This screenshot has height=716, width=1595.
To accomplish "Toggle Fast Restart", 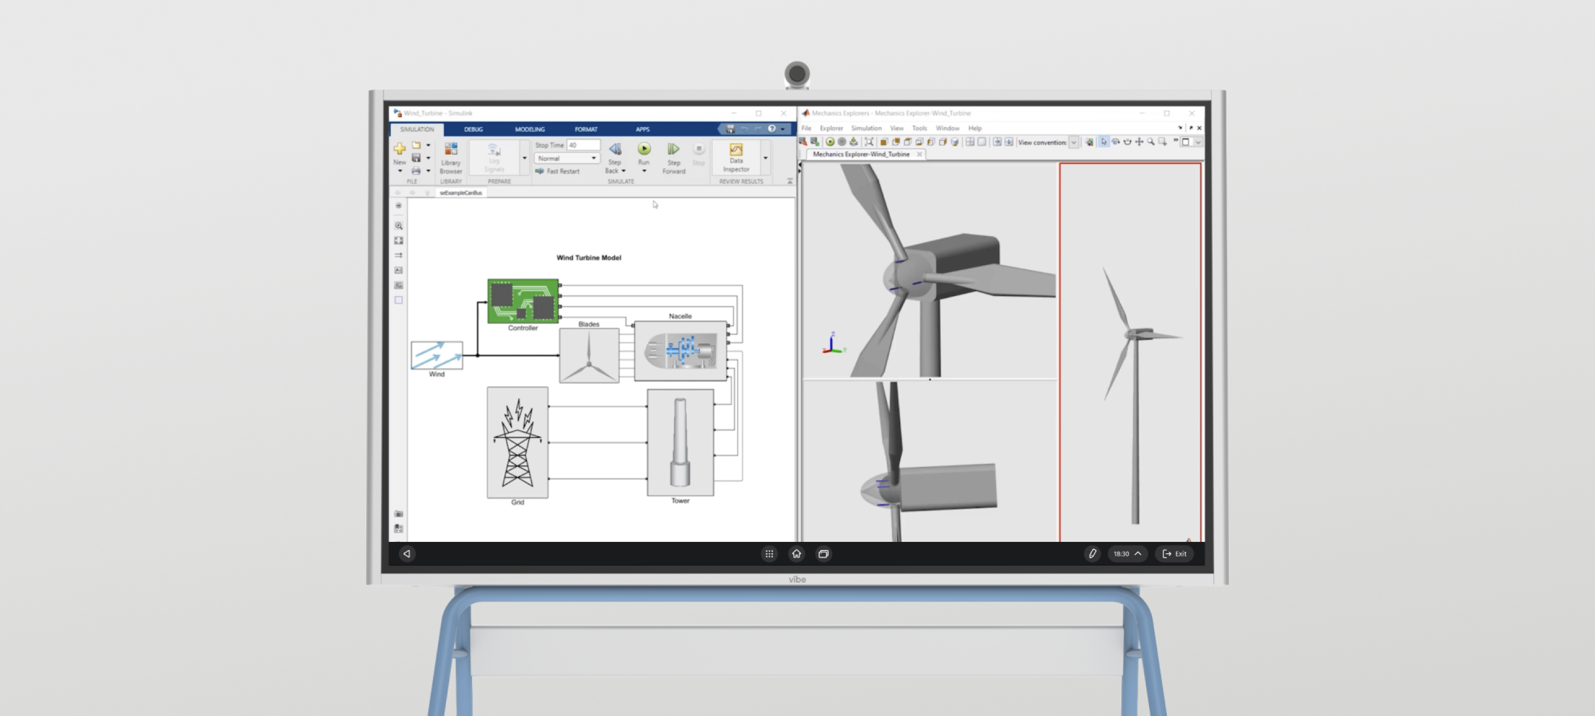I will click(562, 171).
